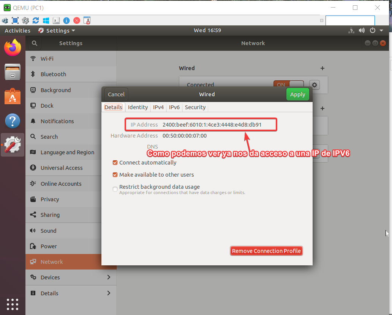Viewport: 392px width, 315px height.
Task: Click the blue info icon in viewer toolbar
Action: click(x=66, y=20)
